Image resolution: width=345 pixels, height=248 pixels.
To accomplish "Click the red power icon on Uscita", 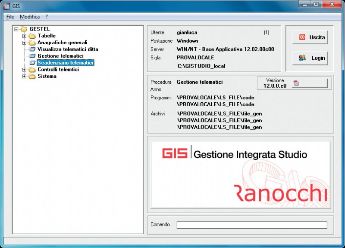I will tap(302, 37).
